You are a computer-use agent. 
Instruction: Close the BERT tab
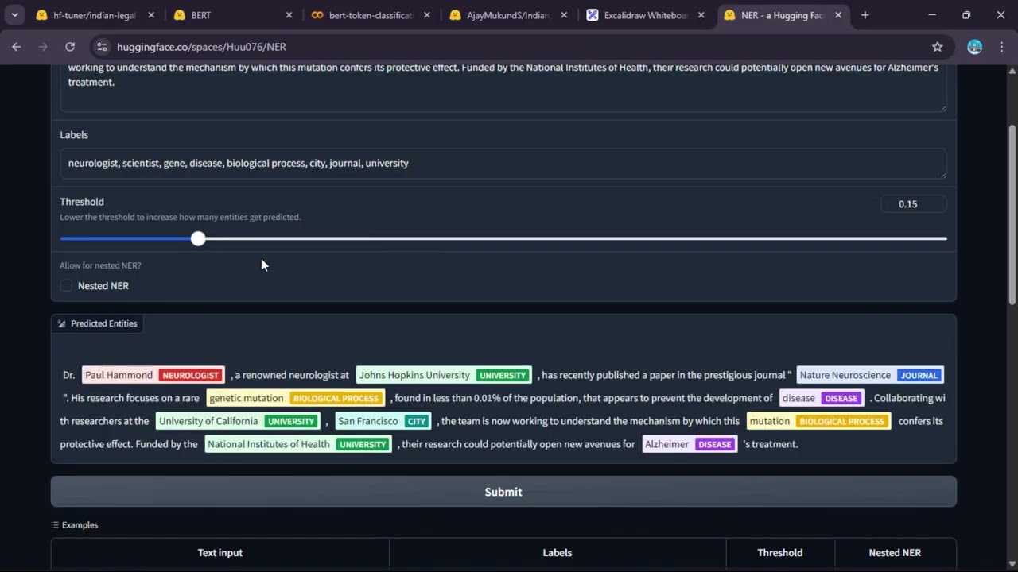(x=289, y=15)
